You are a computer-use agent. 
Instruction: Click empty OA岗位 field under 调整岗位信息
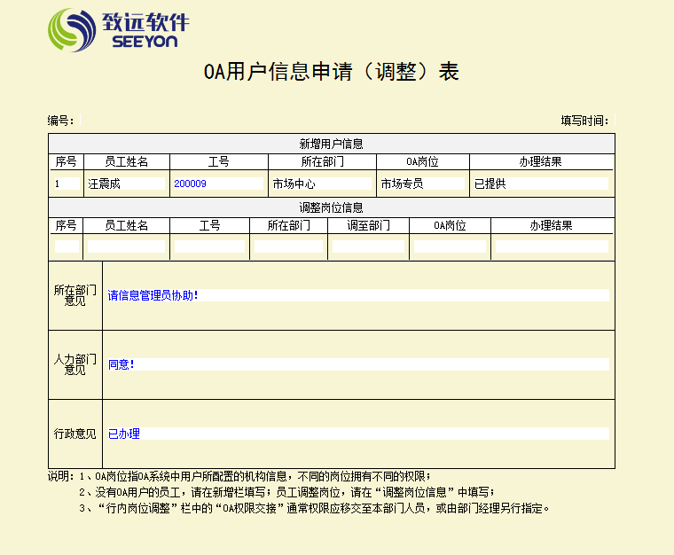tap(450, 246)
